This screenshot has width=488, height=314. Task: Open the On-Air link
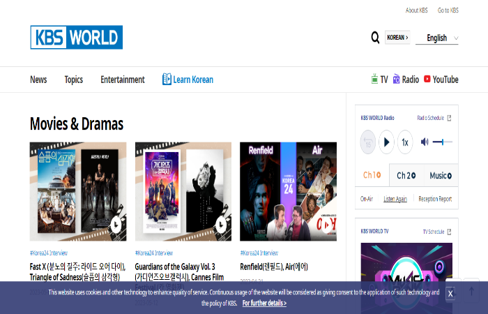pyautogui.click(x=367, y=199)
